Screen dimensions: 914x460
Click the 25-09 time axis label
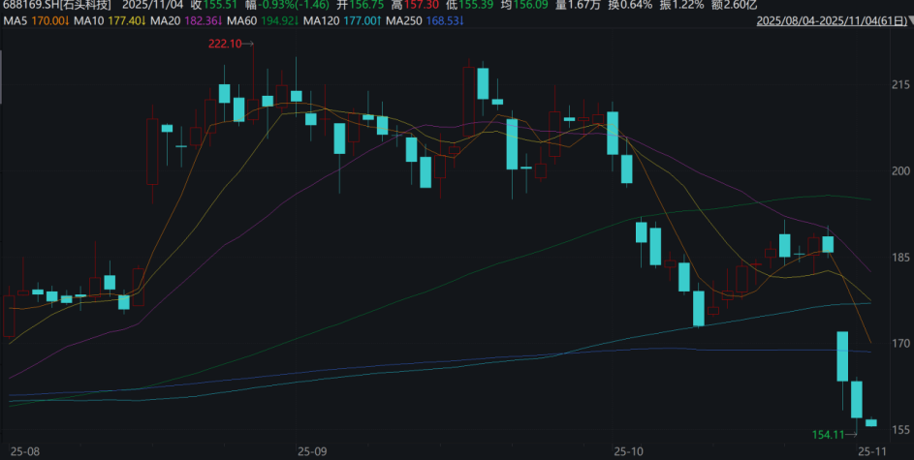[311, 451]
